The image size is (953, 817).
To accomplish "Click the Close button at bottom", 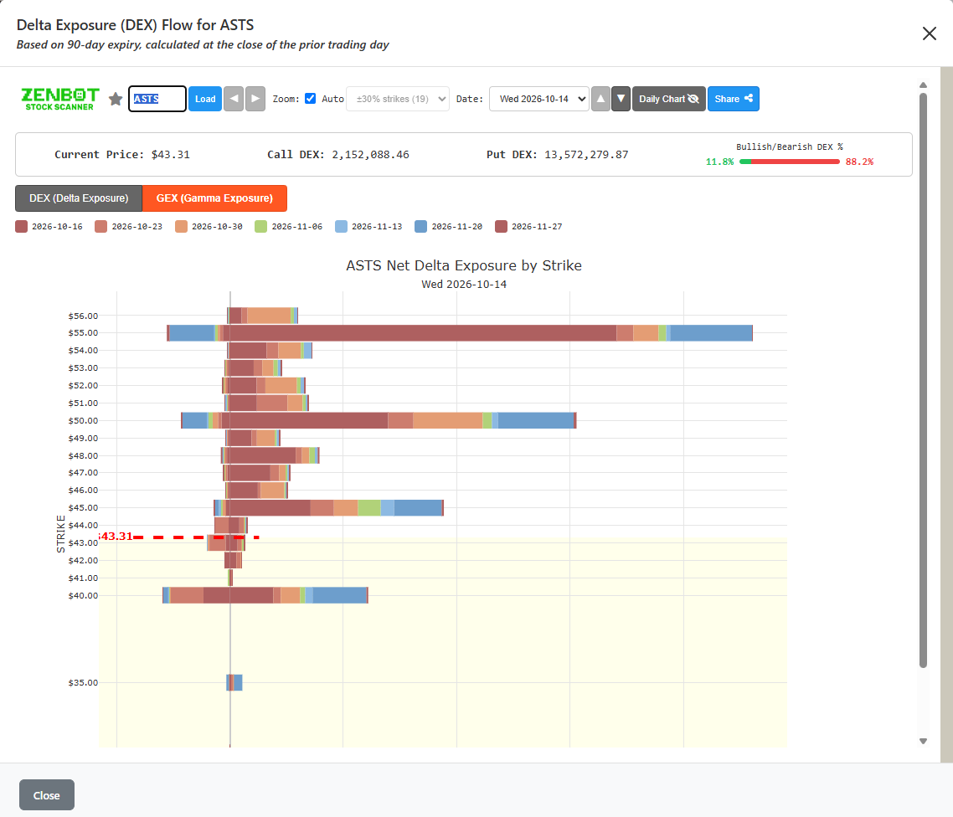I will point(47,795).
